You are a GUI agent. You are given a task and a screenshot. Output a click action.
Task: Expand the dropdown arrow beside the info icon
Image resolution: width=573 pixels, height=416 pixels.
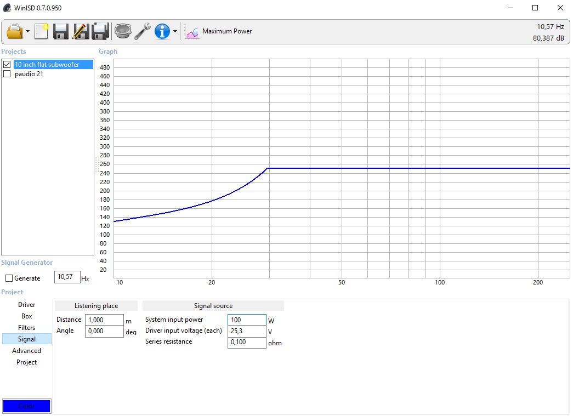pyautogui.click(x=175, y=32)
